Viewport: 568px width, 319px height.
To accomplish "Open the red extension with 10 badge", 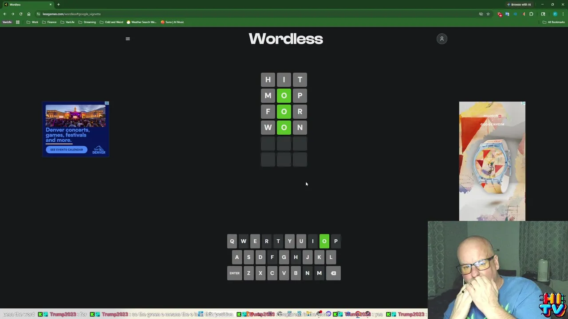I will [500, 14].
